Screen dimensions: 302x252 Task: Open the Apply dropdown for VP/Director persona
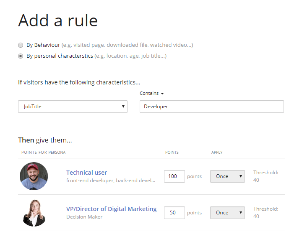(227, 213)
